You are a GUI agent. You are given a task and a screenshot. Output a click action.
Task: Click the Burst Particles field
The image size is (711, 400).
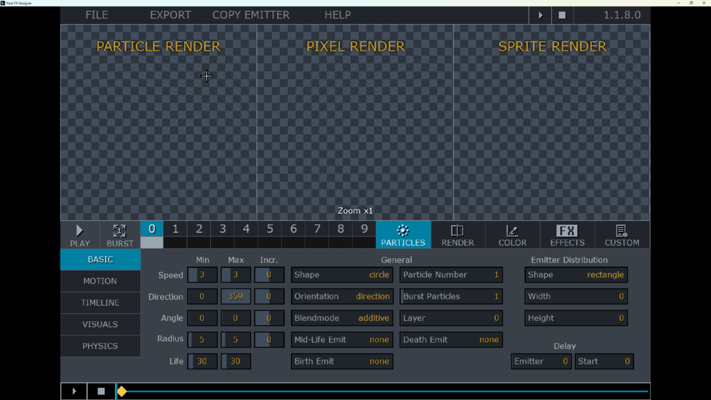[x=451, y=296]
